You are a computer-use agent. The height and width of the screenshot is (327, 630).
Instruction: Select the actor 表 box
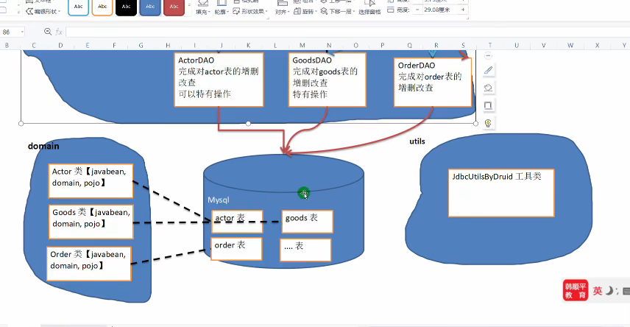click(x=237, y=221)
